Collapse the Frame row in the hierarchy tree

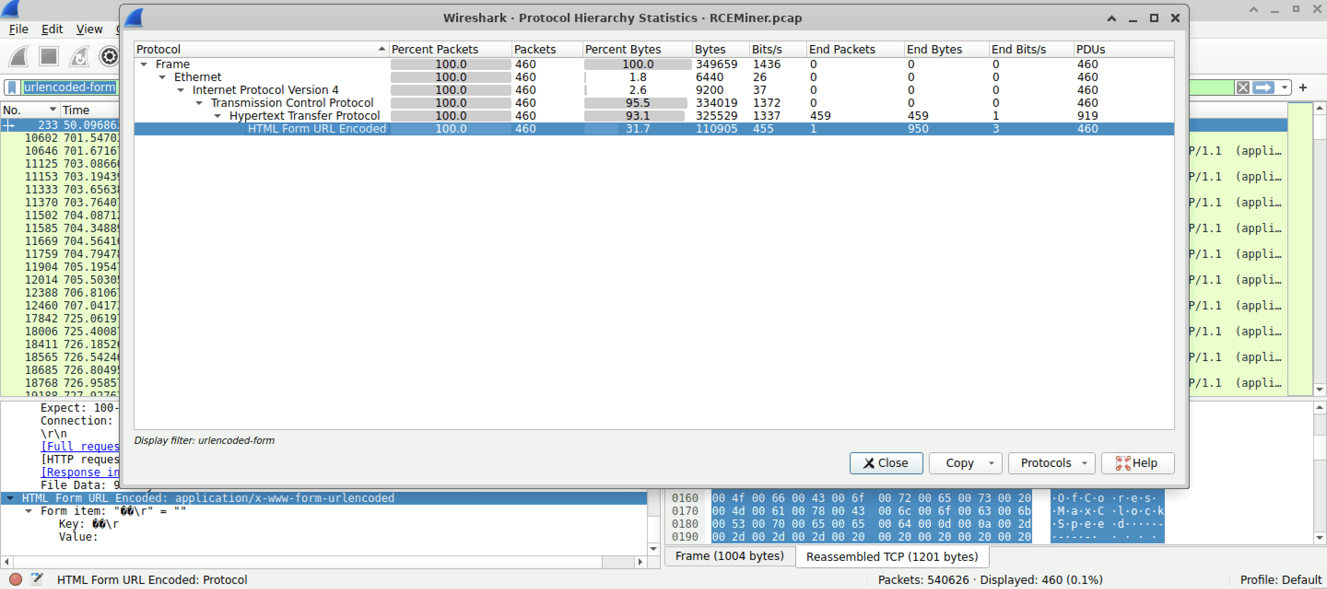click(x=144, y=64)
